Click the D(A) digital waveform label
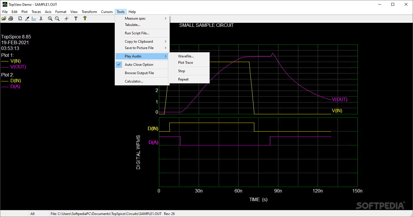The image size is (413, 217). coord(153,142)
